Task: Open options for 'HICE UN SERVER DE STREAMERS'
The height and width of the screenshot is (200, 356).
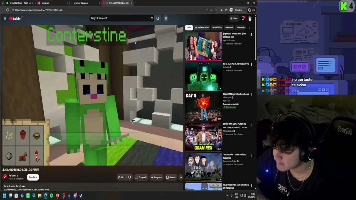Action: pyautogui.click(x=251, y=185)
